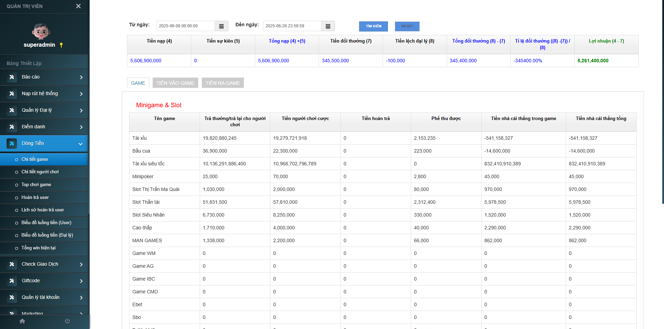
Task: Click the power logout icon at sidebar bottom
Action: pyautogui.click(x=67, y=321)
